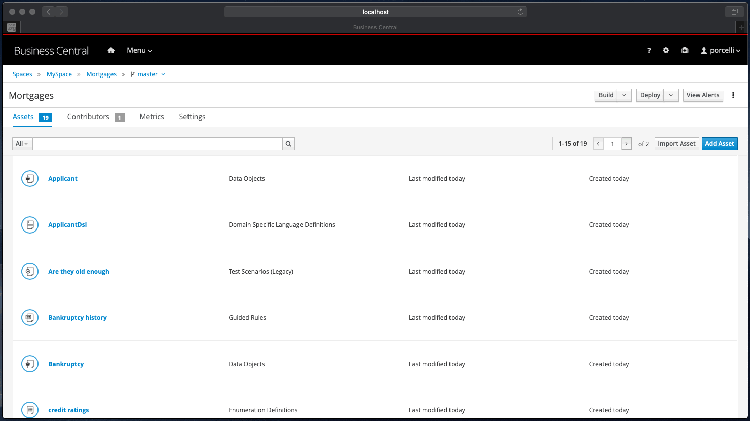
Task: Open the All filter dropdown
Action: tap(22, 144)
